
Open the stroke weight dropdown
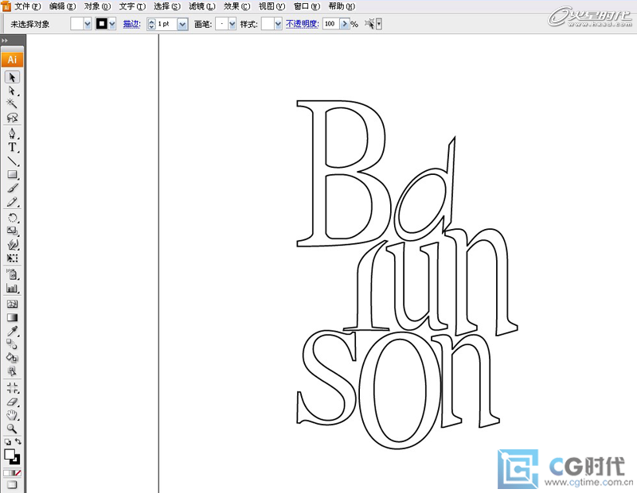click(x=182, y=25)
